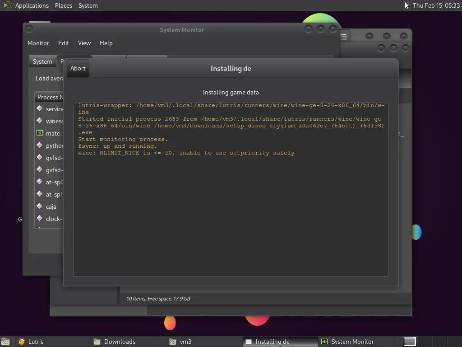
Task: Open the Help menu in System Monitor
Action: point(106,43)
